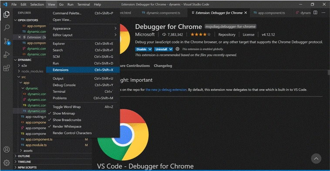This screenshot has height=171, width=330.
Task: Open the License link
Action: point(249,35)
